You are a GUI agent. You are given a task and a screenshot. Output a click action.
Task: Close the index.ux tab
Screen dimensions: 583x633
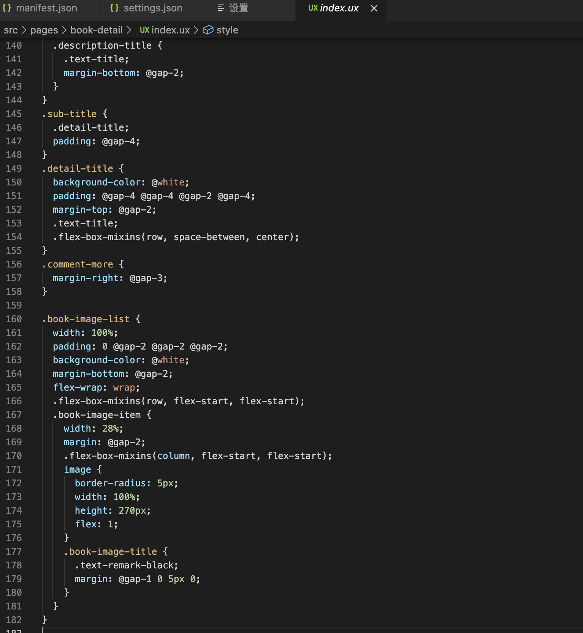[374, 8]
